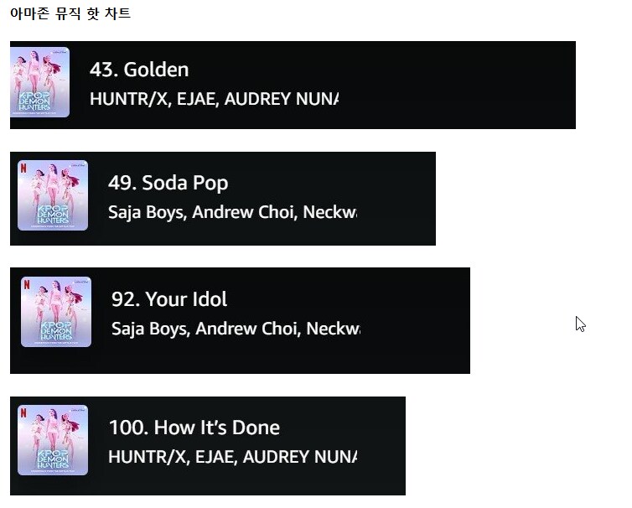Click the black banner area of Golden entry
The width and height of the screenshot is (632, 508).
tap(455, 85)
